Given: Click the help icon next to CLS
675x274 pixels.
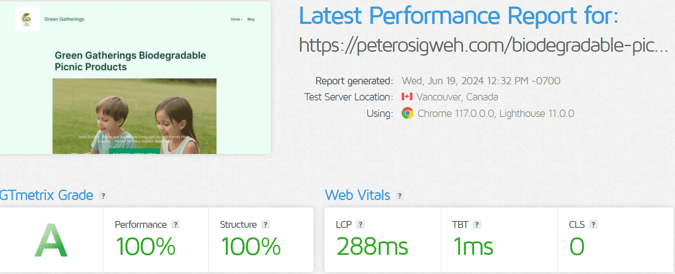Looking at the screenshot, I should (593, 225).
